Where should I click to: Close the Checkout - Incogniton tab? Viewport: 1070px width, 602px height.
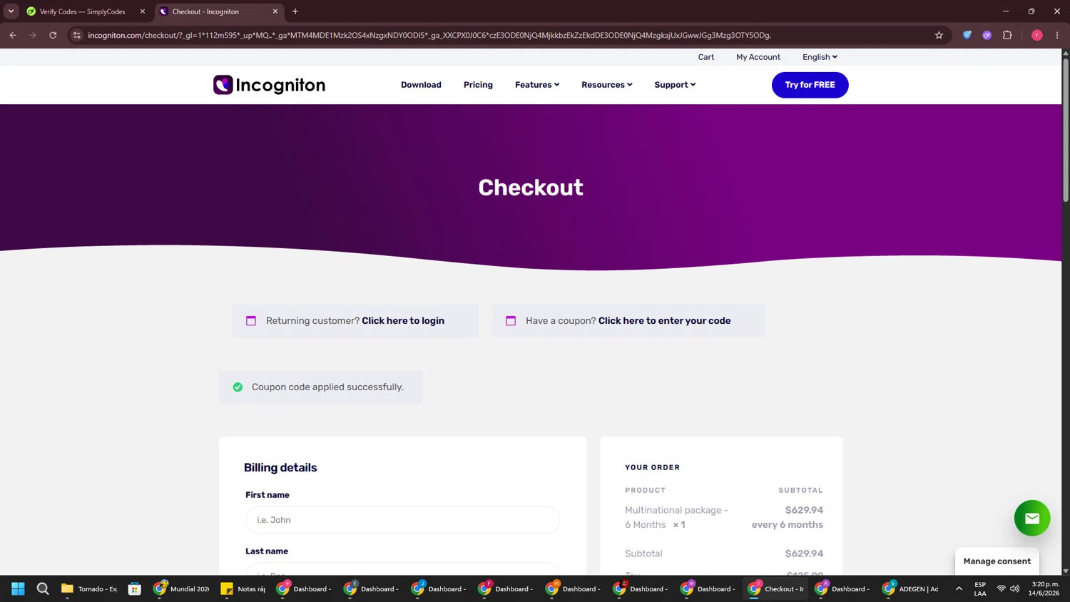click(275, 11)
